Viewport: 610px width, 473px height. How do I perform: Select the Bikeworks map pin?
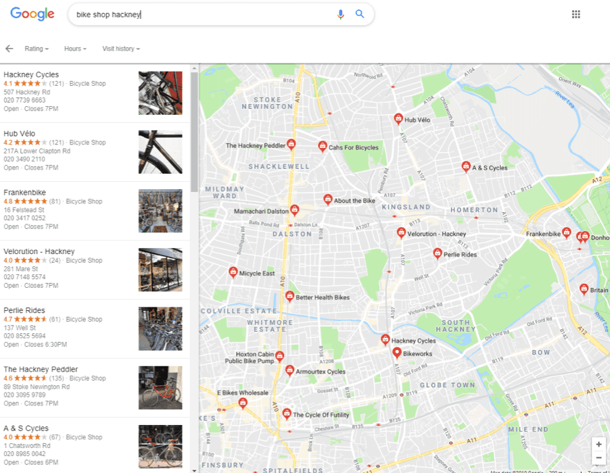tap(397, 353)
